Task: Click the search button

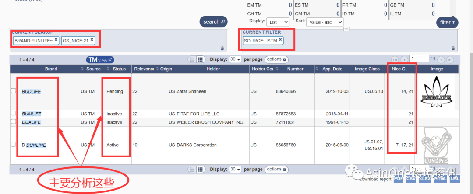Action: tap(214, 22)
